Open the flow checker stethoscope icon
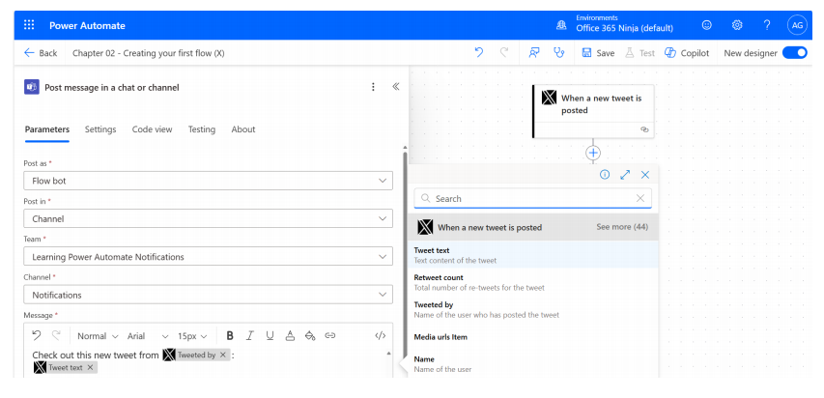 point(559,52)
